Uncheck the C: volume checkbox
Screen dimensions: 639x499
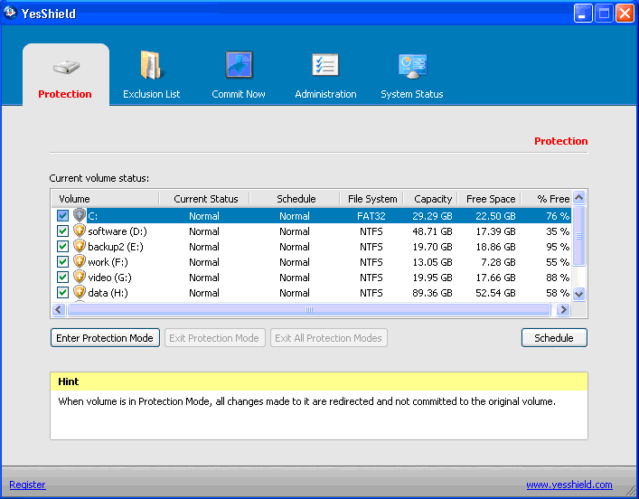[62, 216]
